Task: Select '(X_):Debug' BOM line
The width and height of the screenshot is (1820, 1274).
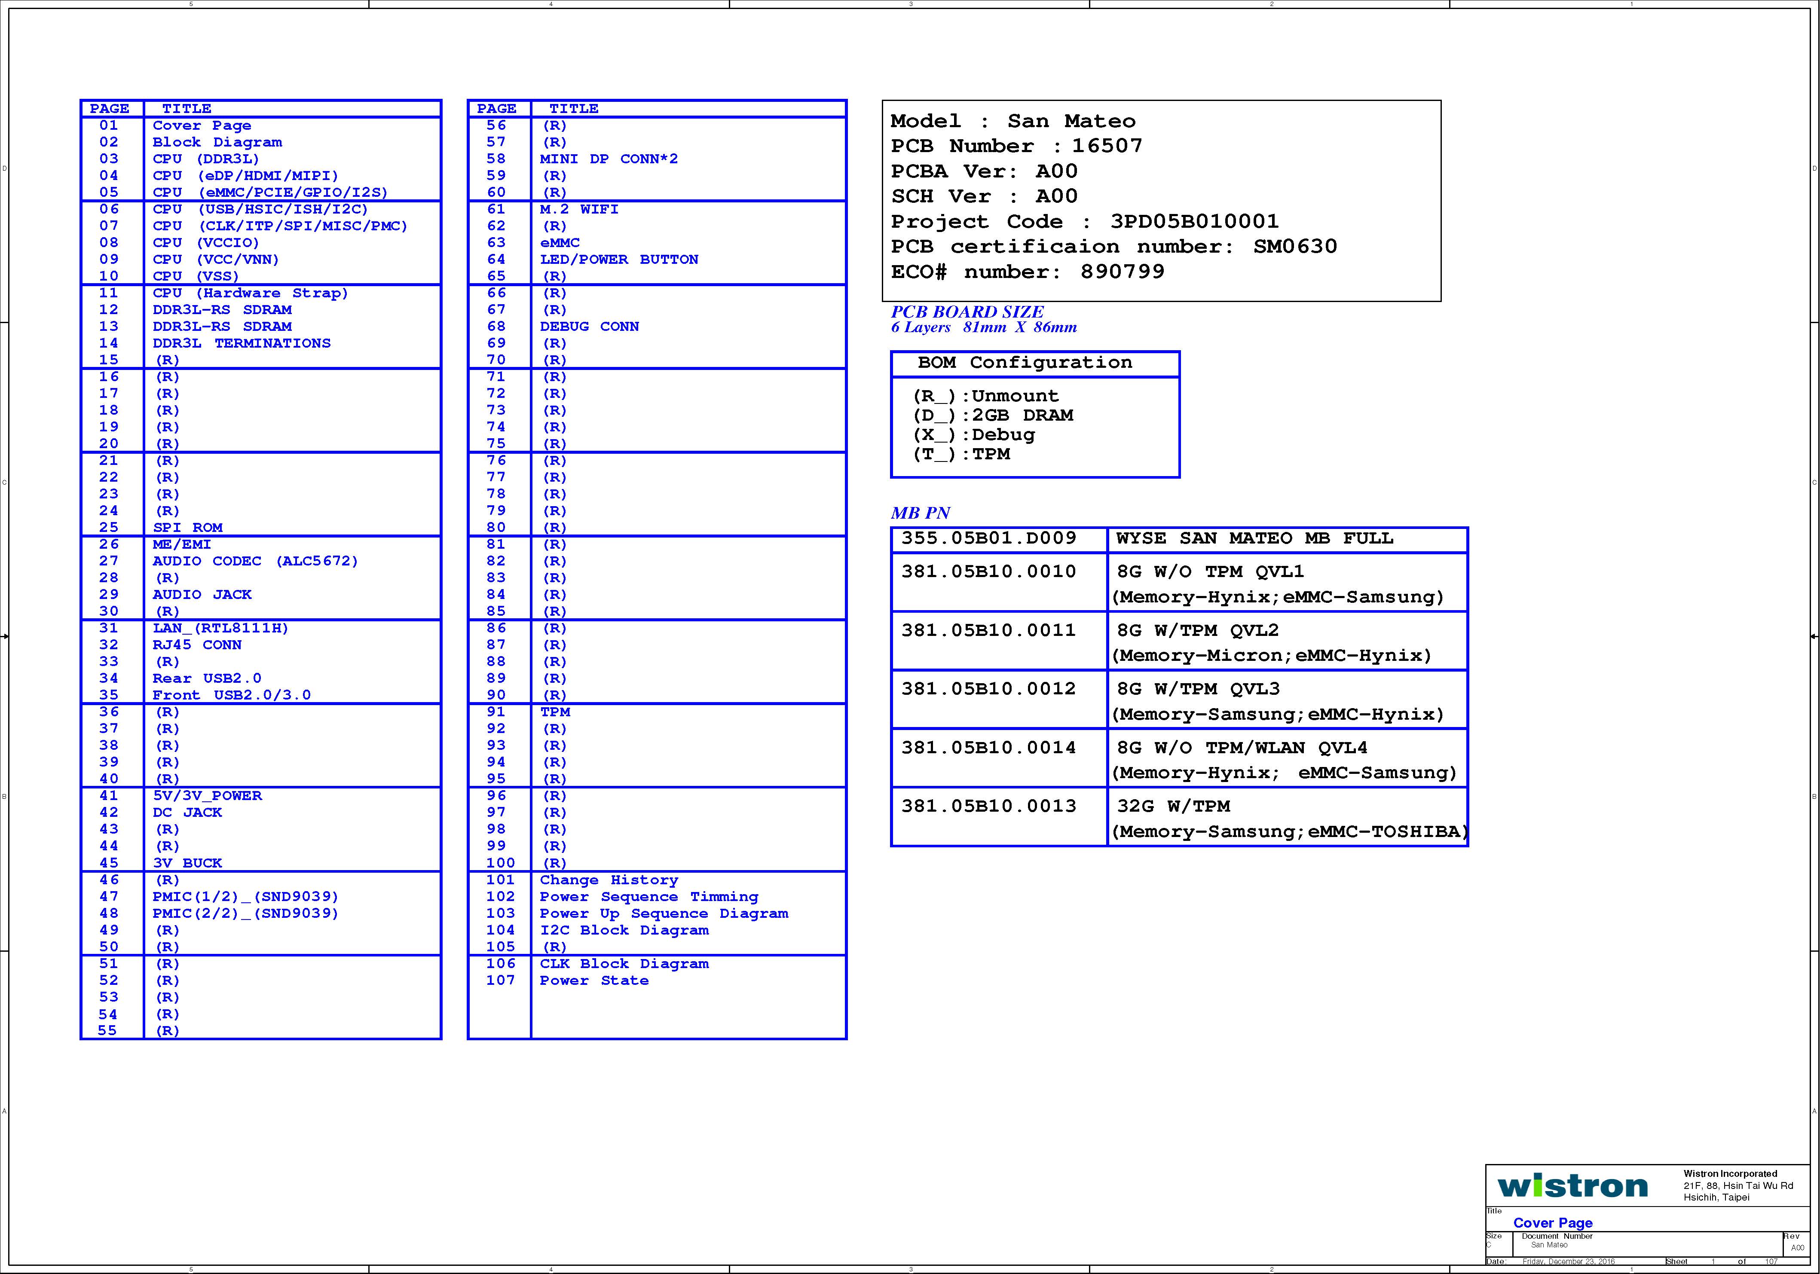Action: tap(973, 435)
